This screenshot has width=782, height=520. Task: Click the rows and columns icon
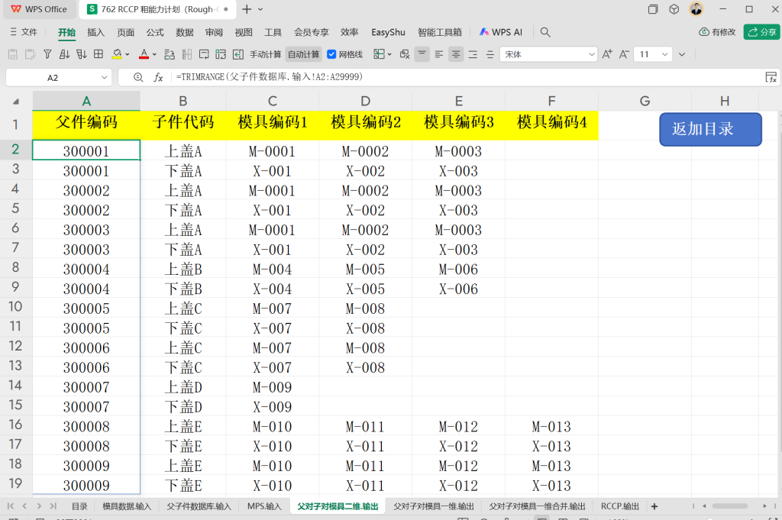tap(170, 54)
